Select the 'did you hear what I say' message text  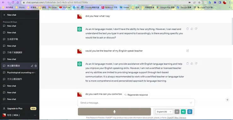pos(98,16)
